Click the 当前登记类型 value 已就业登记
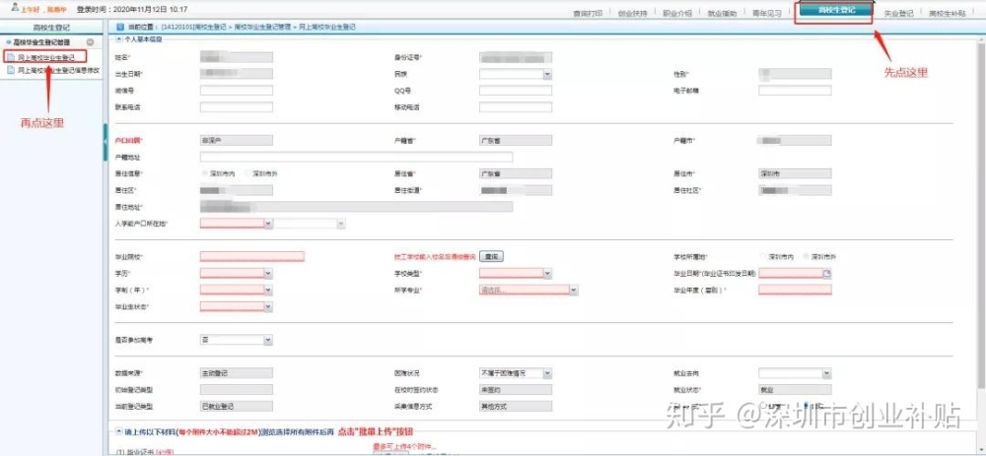The width and height of the screenshot is (986, 456). pyautogui.click(x=237, y=407)
